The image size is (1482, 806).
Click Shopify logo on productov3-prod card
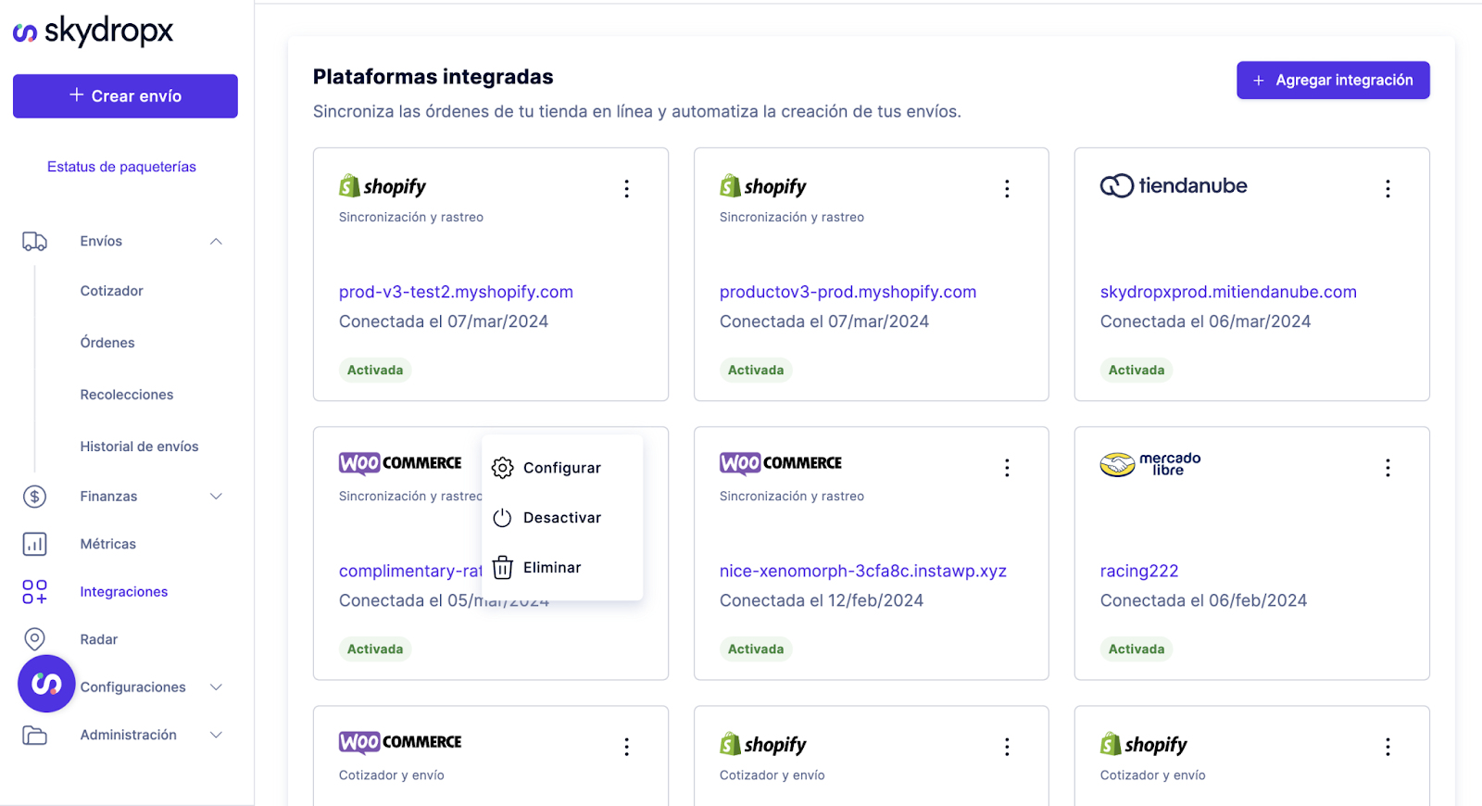point(763,186)
